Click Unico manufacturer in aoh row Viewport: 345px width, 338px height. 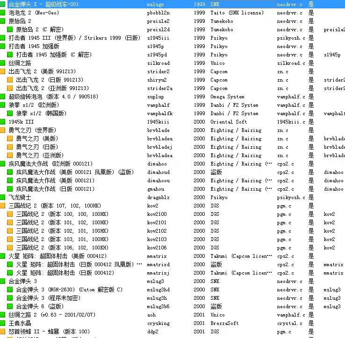point(217,315)
